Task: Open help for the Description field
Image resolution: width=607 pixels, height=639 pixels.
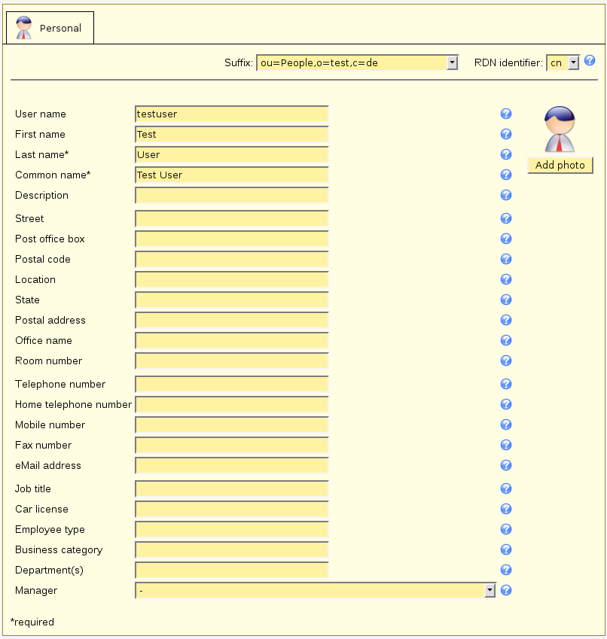Action: pos(506,195)
